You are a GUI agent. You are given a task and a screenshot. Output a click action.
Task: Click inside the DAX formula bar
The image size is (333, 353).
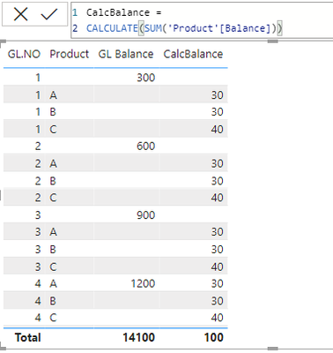pyautogui.click(x=202, y=20)
